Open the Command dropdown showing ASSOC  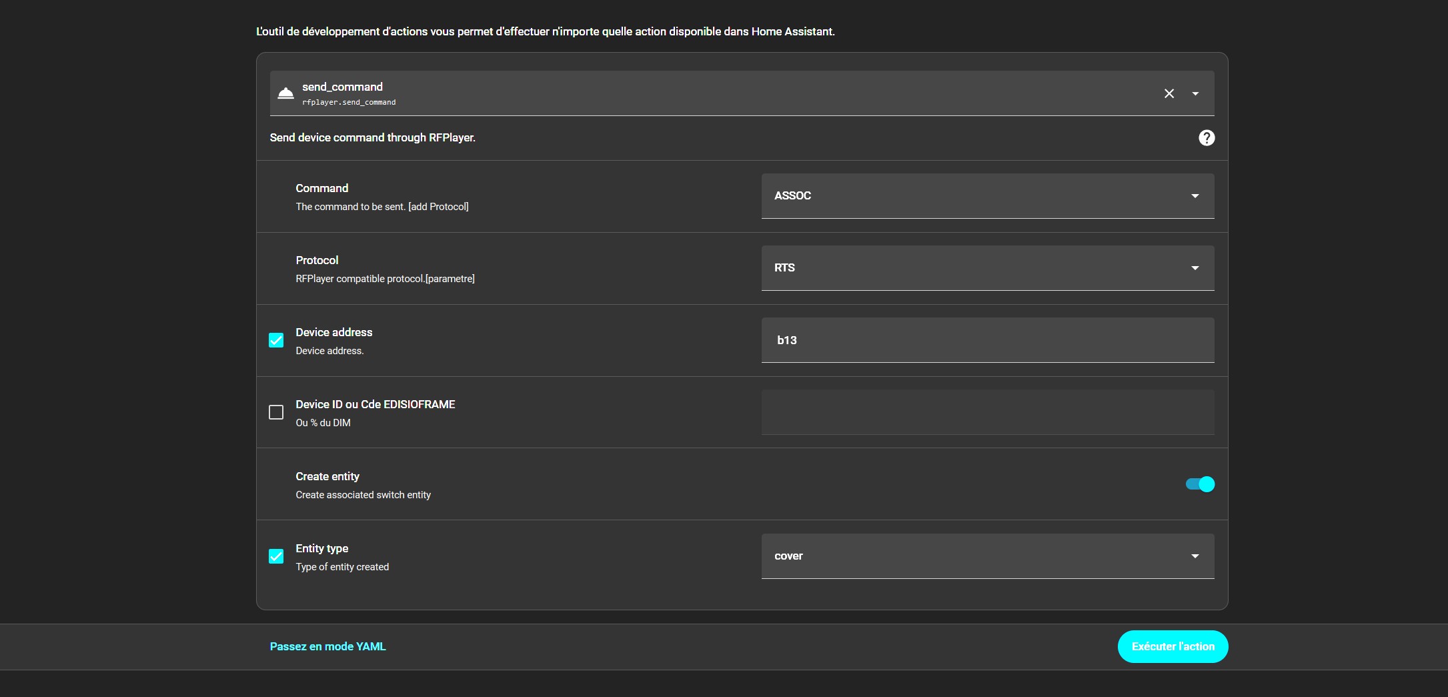(974, 196)
